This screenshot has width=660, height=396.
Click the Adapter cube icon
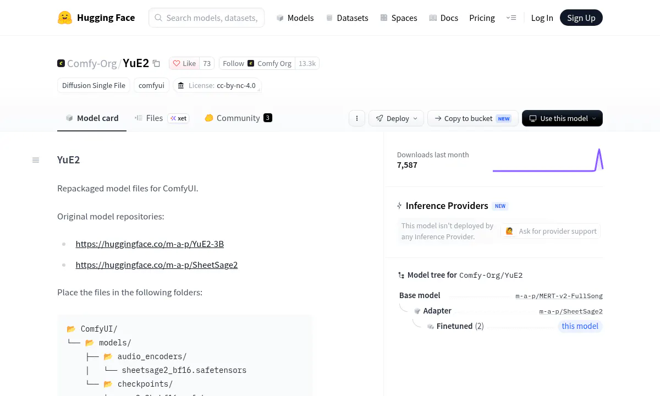pyautogui.click(x=417, y=311)
